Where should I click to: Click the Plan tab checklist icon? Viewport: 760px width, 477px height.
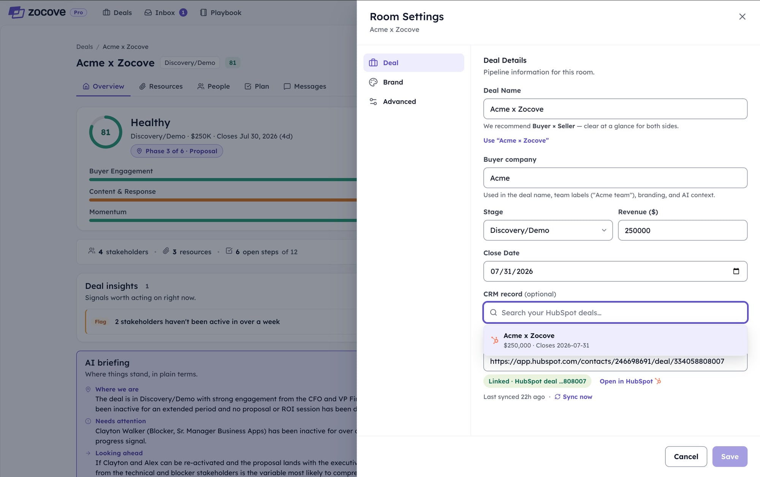248,86
